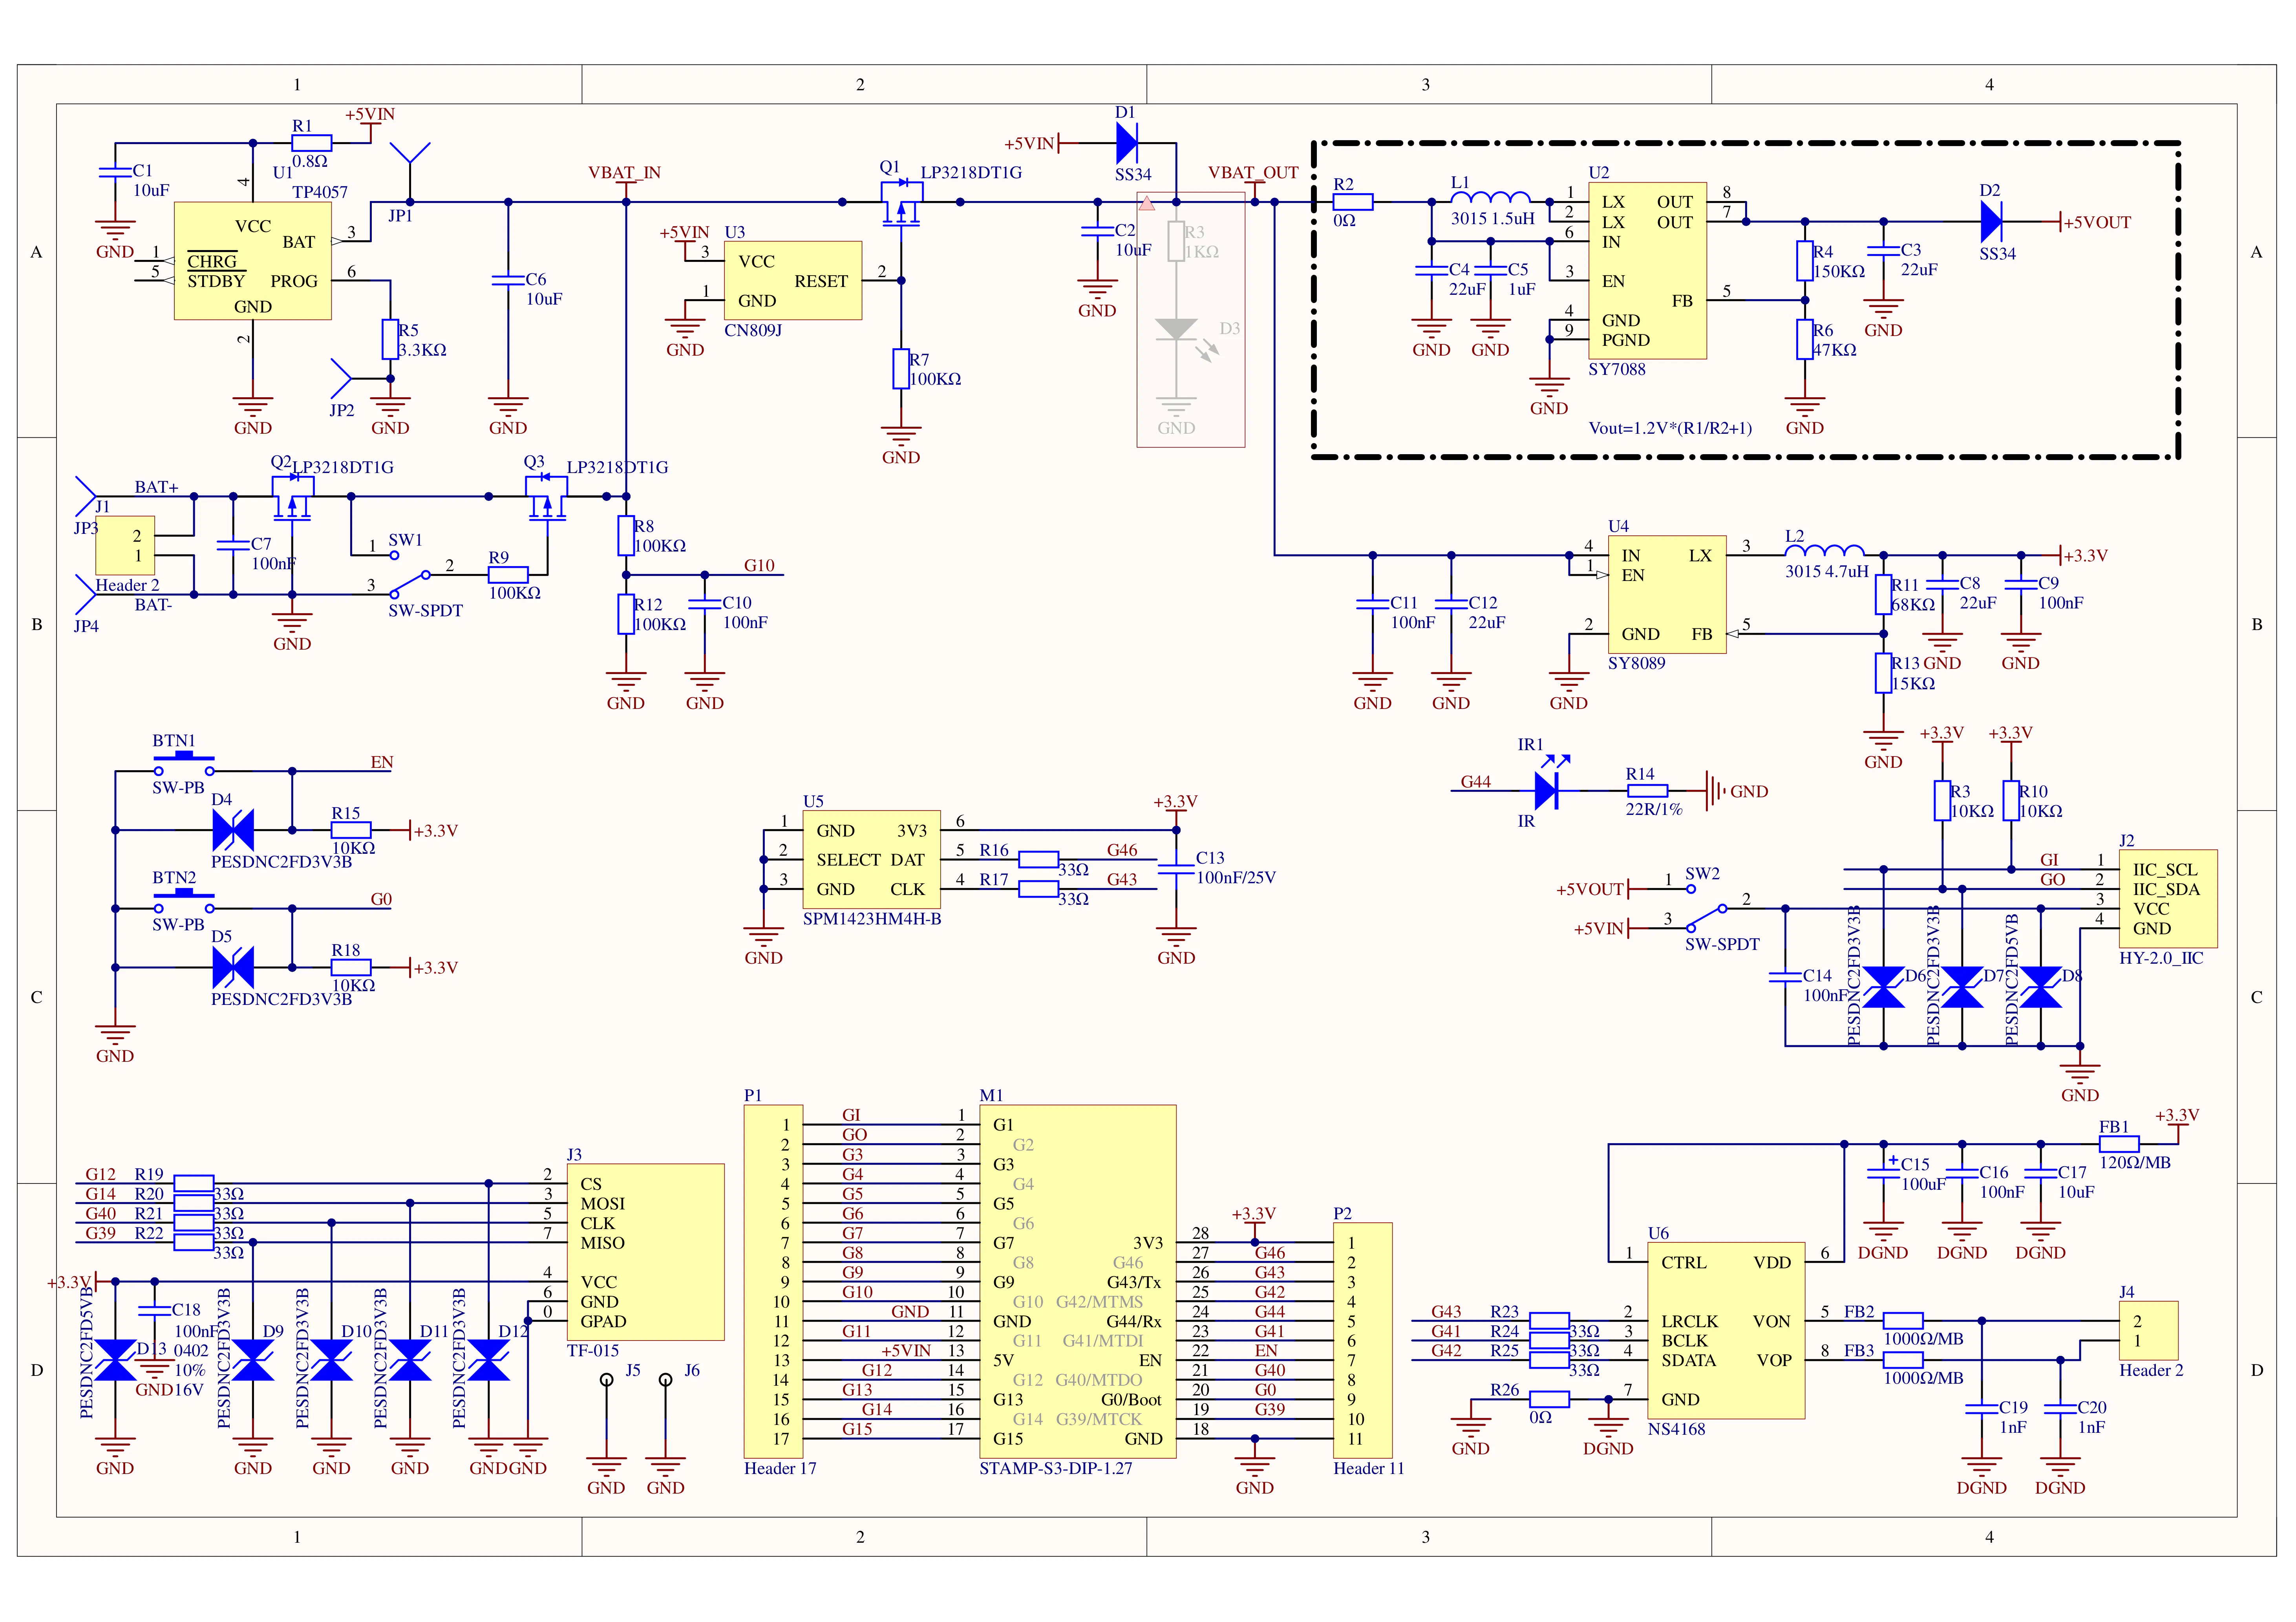Click the IR1 infrared LED symbol
2296x1622 pixels.
pos(1547,790)
